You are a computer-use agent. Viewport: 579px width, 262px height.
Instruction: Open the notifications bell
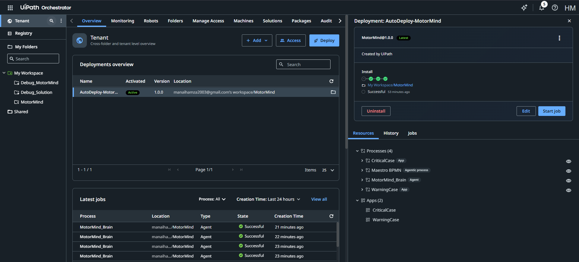tap(542, 8)
